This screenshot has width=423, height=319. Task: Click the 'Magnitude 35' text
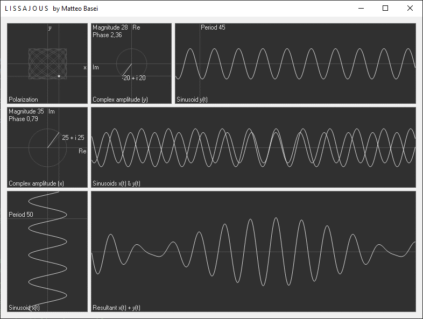26,111
